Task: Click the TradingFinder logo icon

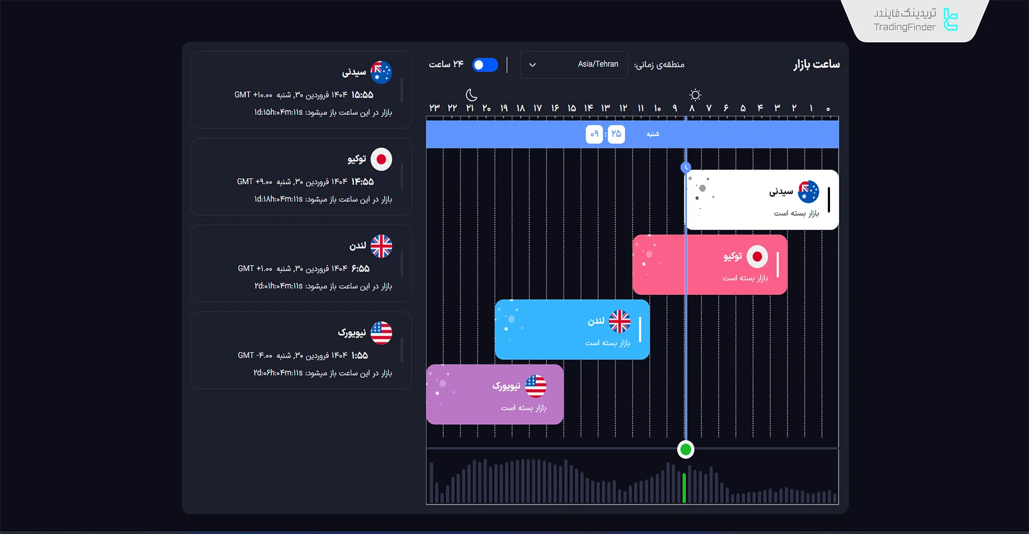Action: [x=950, y=20]
